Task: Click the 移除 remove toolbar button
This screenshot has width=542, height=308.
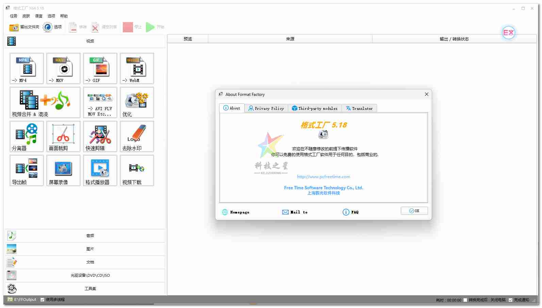Action: click(78, 27)
